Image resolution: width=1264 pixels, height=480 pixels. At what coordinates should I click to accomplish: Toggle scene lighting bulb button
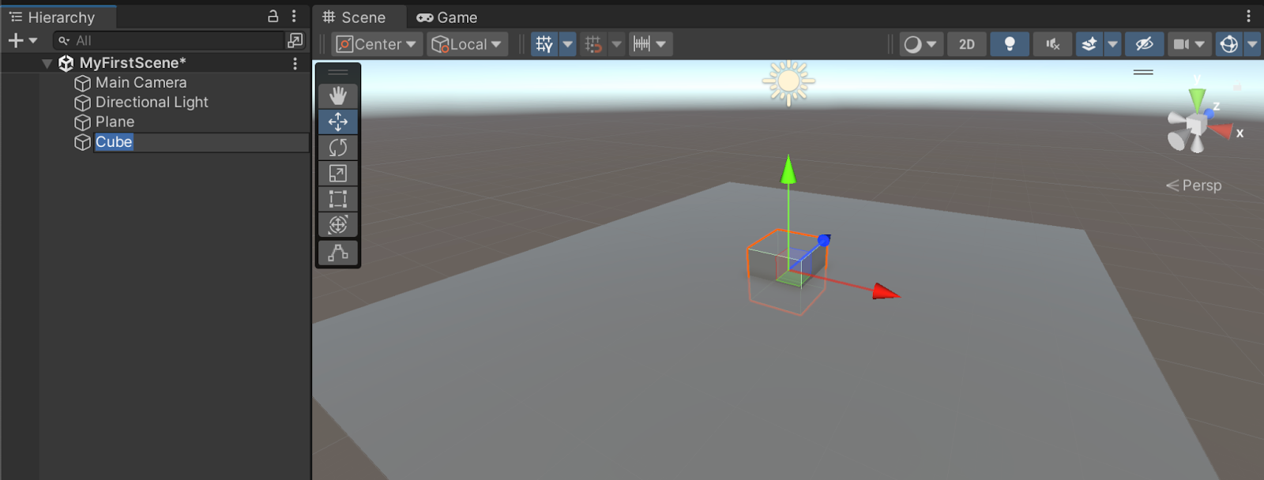click(x=1009, y=44)
